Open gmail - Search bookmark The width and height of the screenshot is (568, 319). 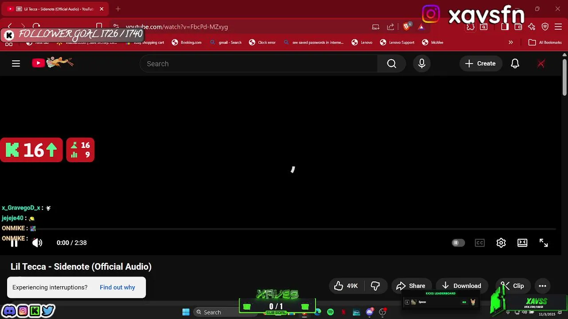225,43
